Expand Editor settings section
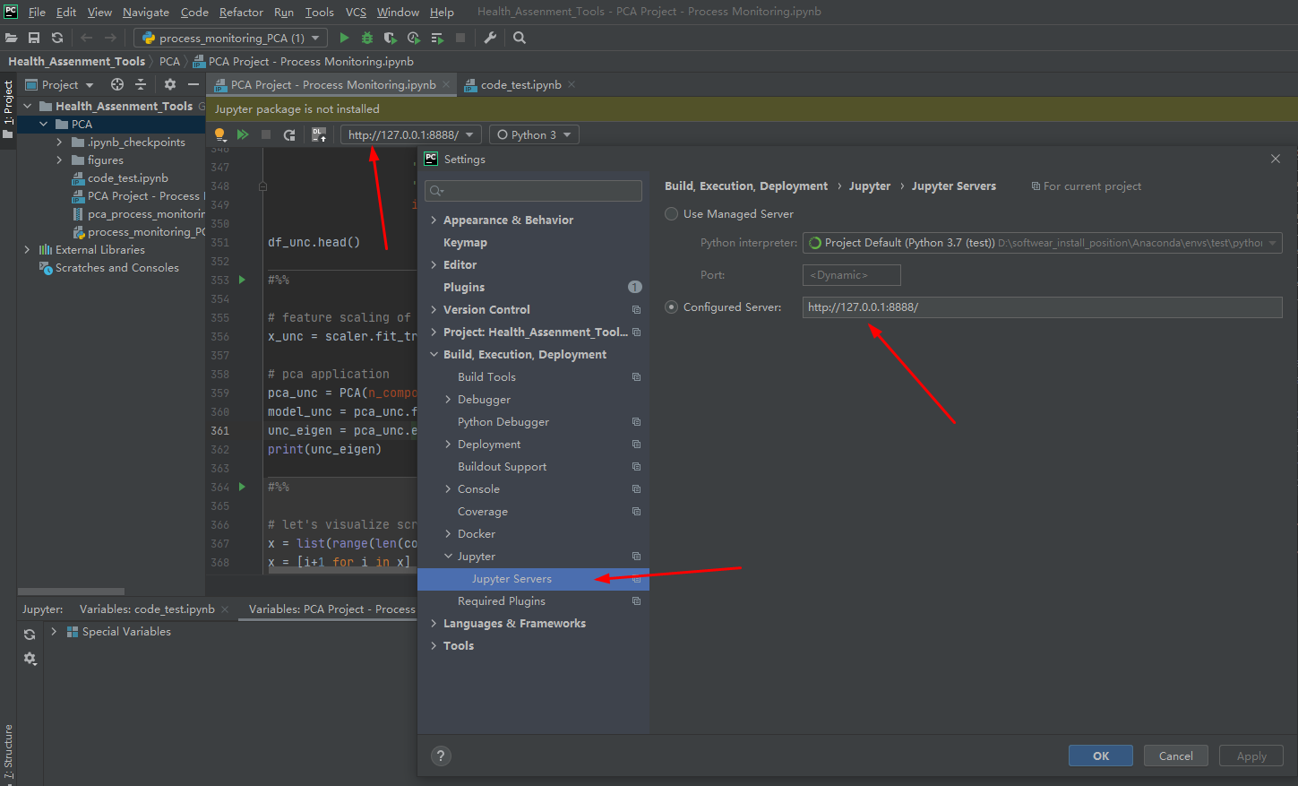Image resolution: width=1298 pixels, height=786 pixels. pyautogui.click(x=434, y=265)
